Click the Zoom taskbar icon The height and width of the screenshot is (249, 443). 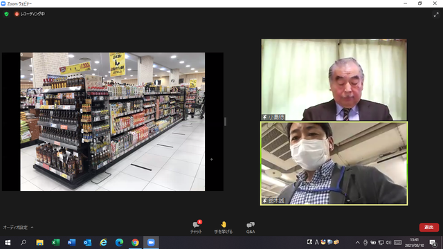[151, 243]
